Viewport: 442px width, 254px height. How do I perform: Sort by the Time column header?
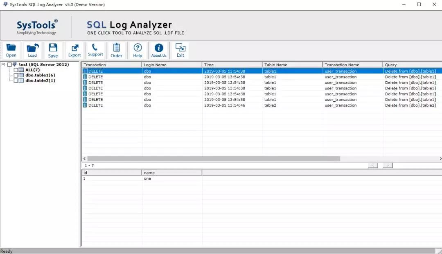point(232,65)
